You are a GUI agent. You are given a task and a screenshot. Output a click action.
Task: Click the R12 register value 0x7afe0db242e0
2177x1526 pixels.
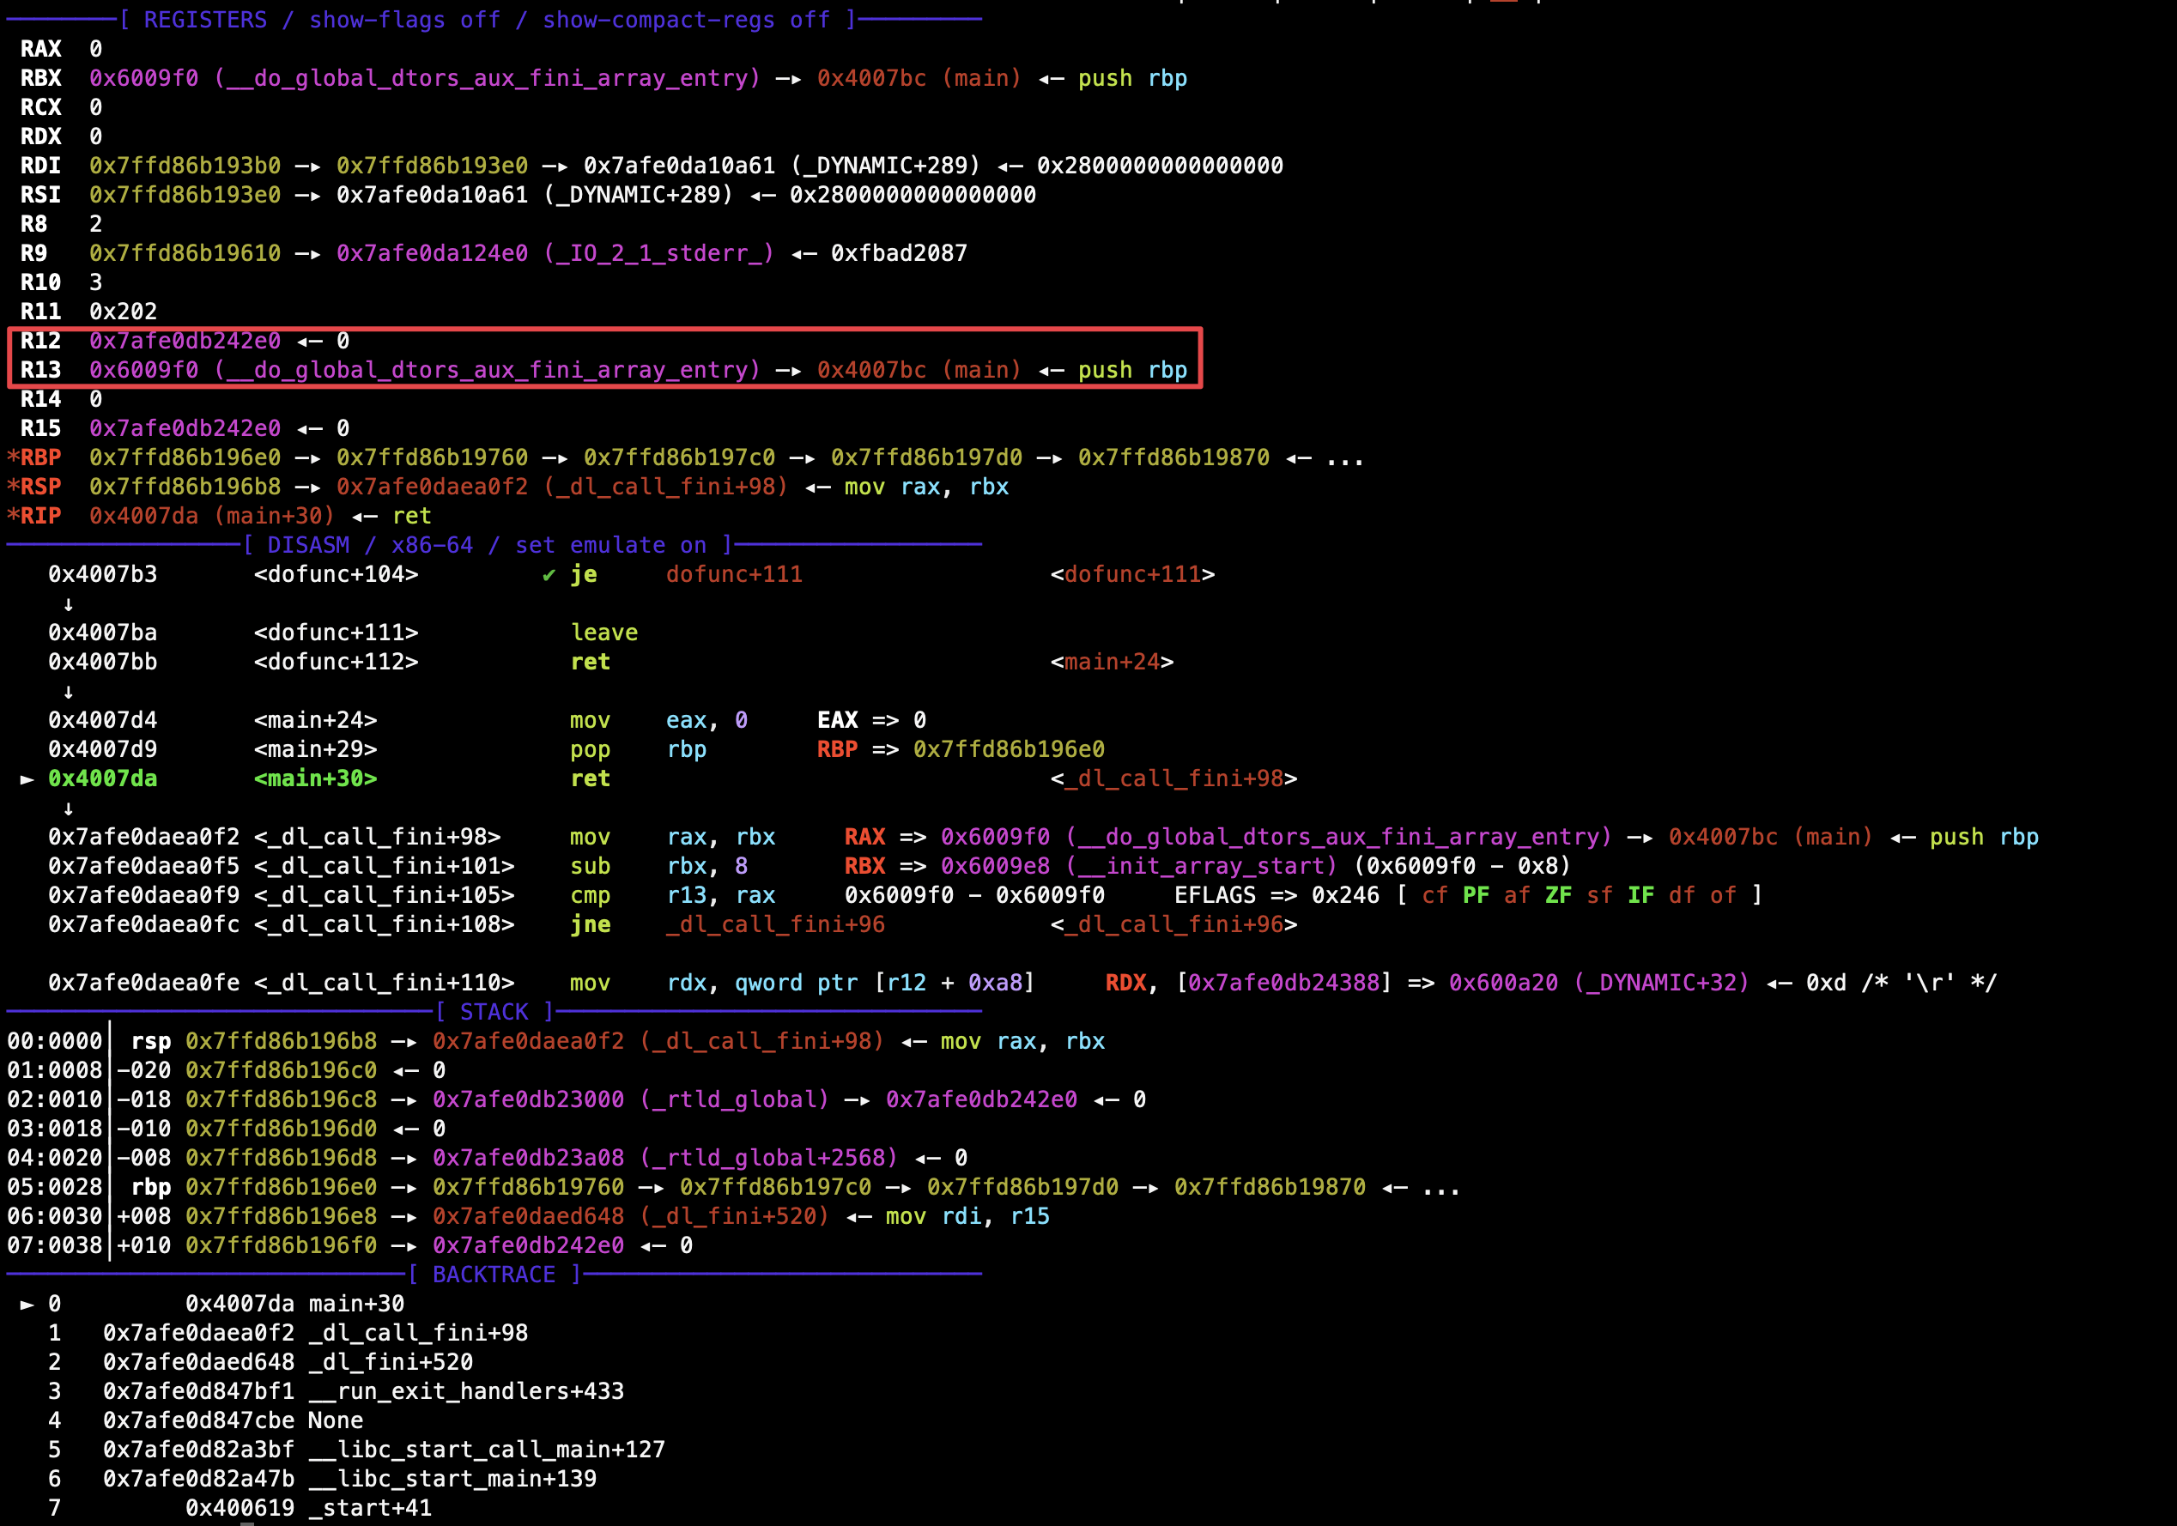(185, 342)
